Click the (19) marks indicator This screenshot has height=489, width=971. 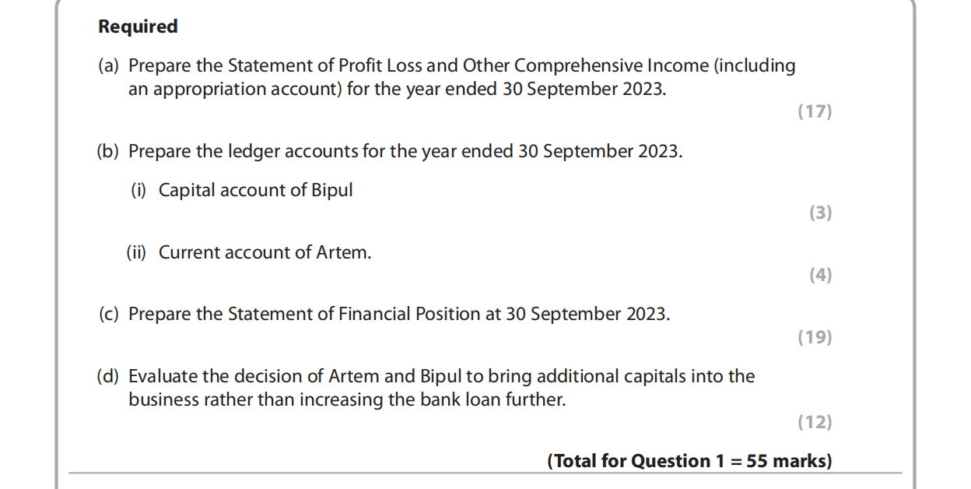coord(815,337)
